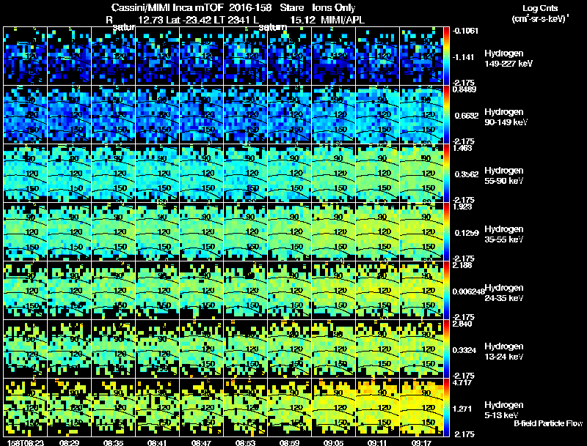The width and height of the screenshot is (587, 446).
Task: Select the '08:47' time label
Action: point(201,442)
